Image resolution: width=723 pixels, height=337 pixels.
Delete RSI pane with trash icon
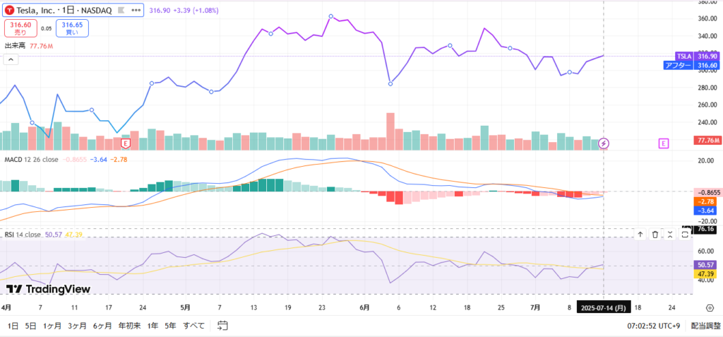tap(655, 235)
